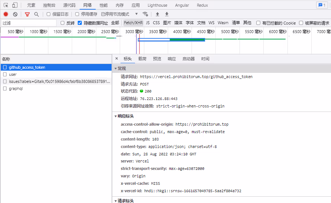Filter requests by Fetch/XHR
This screenshot has width=331, height=203.
133,23
